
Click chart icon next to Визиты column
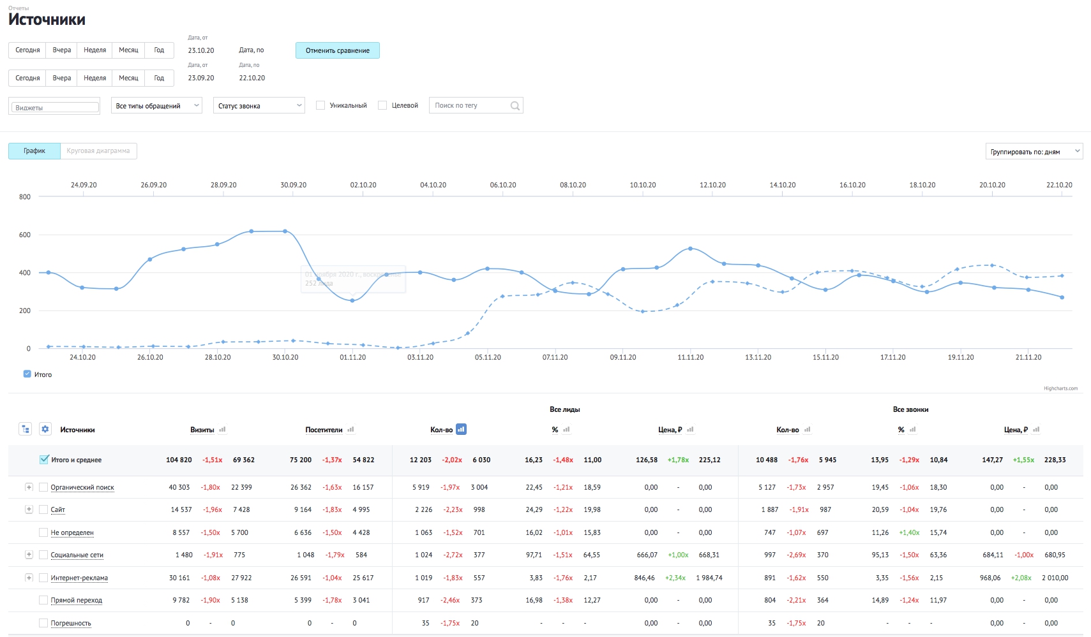click(x=222, y=430)
